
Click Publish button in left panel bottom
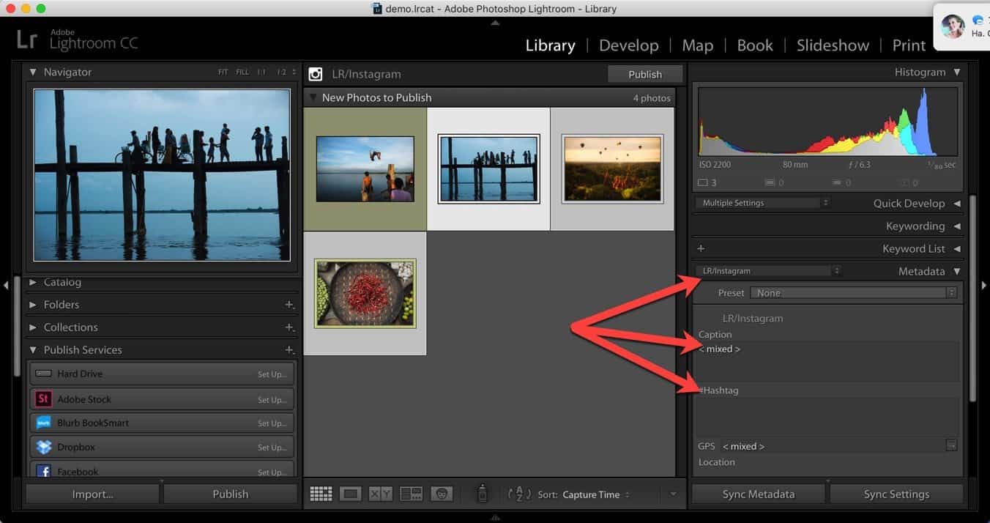click(231, 494)
